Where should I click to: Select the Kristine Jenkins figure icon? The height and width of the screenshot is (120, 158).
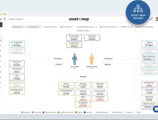click(92, 59)
